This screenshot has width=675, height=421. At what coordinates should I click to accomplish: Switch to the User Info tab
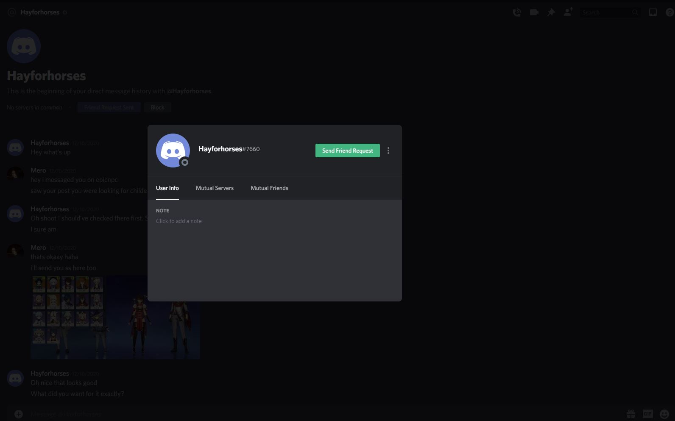pyautogui.click(x=167, y=188)
